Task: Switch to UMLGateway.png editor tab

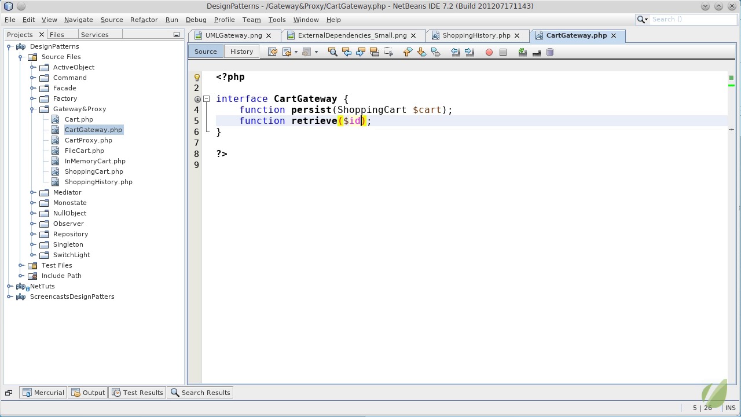Action: [x=233, y=35]
